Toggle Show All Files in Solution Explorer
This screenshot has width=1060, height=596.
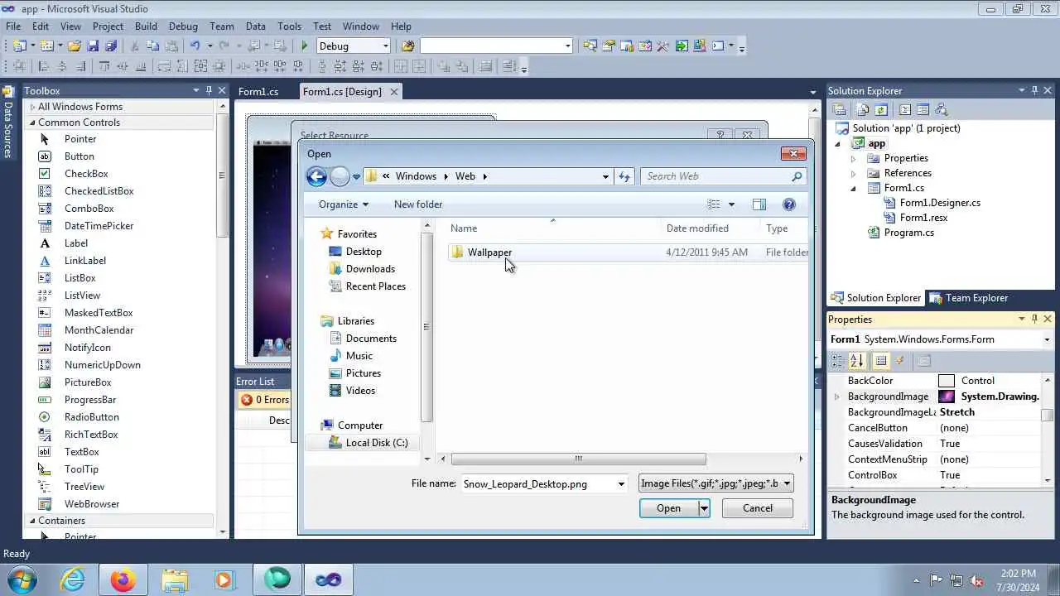pos(863,109)
